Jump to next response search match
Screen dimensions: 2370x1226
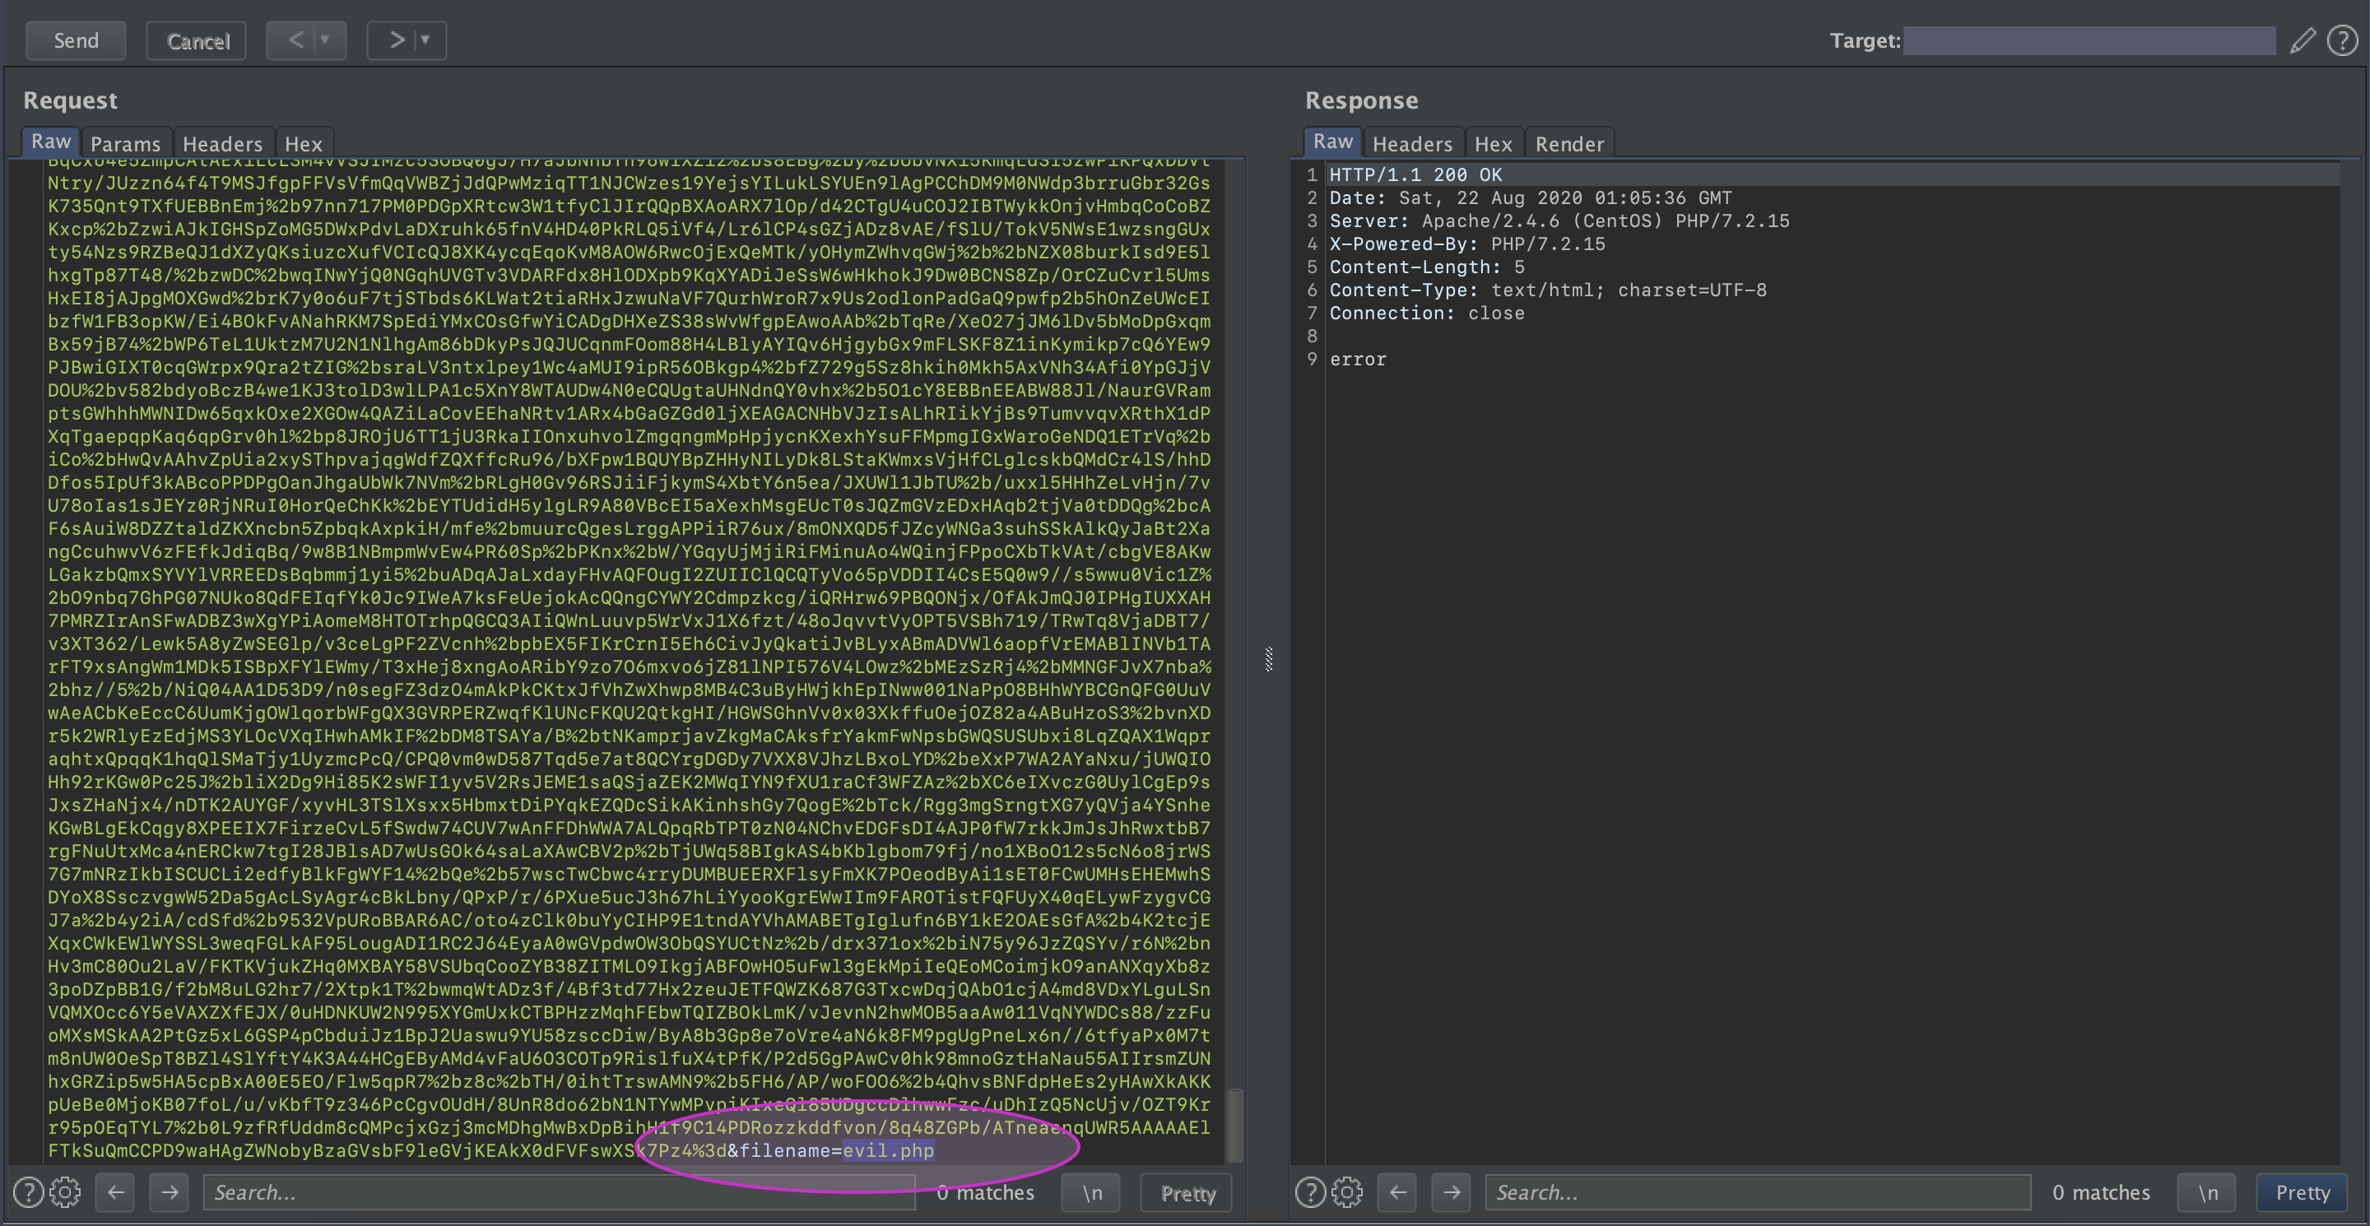(x=1451, y=1192)
